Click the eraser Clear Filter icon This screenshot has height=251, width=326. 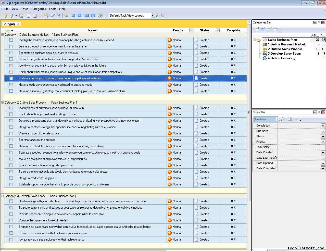[290, 119]
